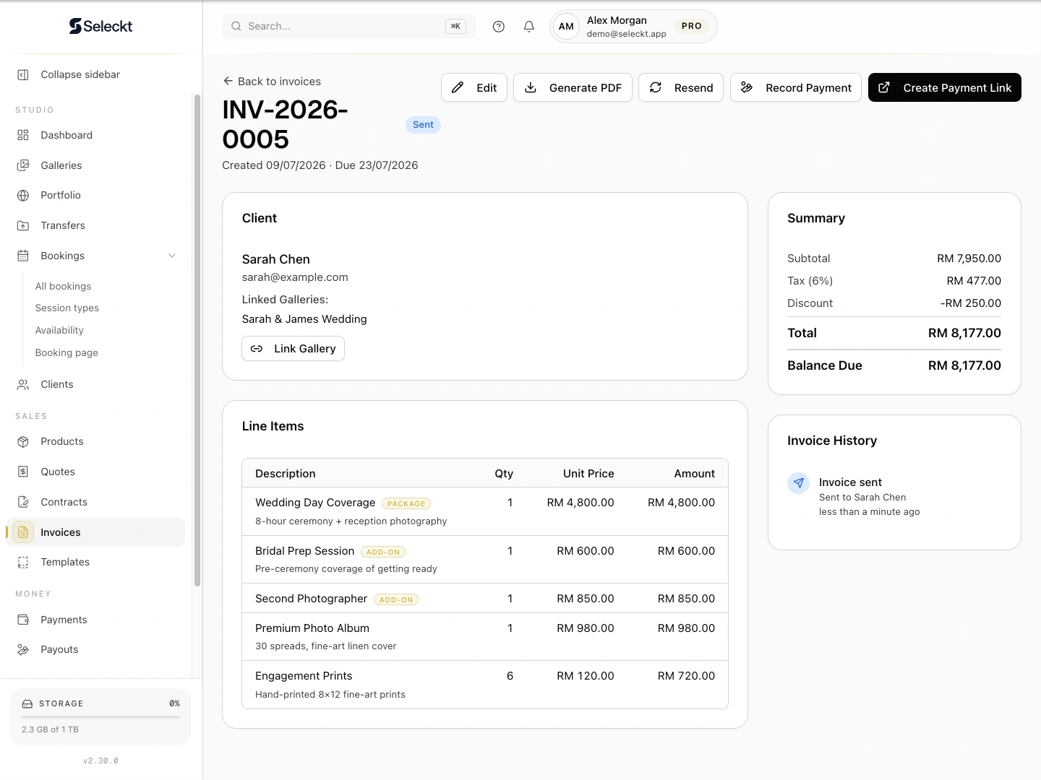This screenshot has height=780, width=1041.
Task: Click the Link Gallery button
Action: 293,349
